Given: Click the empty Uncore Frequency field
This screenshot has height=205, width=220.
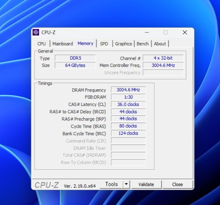Looking at the screenshot, I should pos(163,73).
